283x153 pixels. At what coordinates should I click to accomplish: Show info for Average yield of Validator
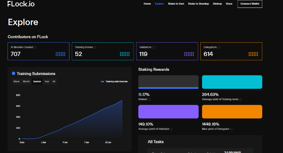171,129
